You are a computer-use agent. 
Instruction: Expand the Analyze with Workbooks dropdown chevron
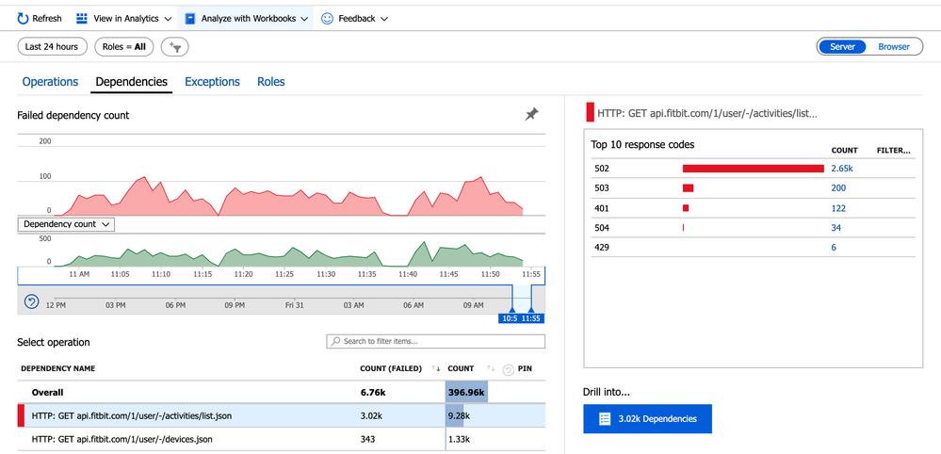[305, 19]
